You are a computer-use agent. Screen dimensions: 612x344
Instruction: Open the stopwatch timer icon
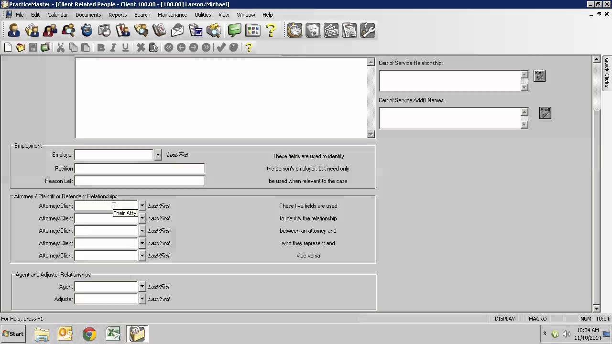click(295, 30)
